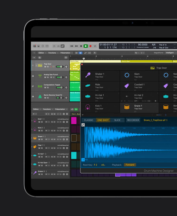Toggle step sequencer preview speaker button
The image size is (177, 216).
click(x=72, y=109)
